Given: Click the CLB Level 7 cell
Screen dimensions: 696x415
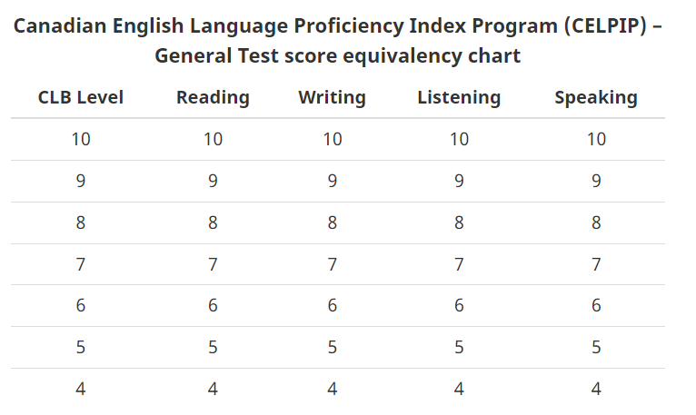Looking at the screenshot, I should tap(81, 264).
